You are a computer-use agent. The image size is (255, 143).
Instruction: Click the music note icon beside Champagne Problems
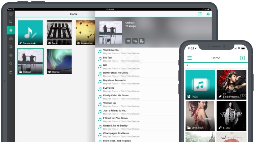coord(100,135)
